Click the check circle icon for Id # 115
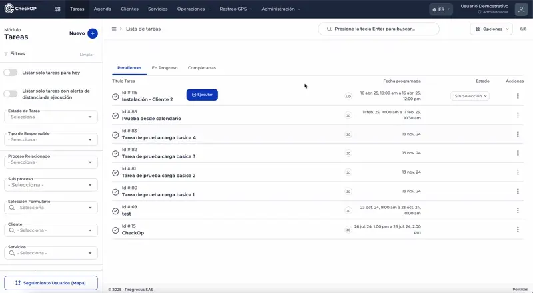This screenshot has height=293, width=533. [115, 97]
